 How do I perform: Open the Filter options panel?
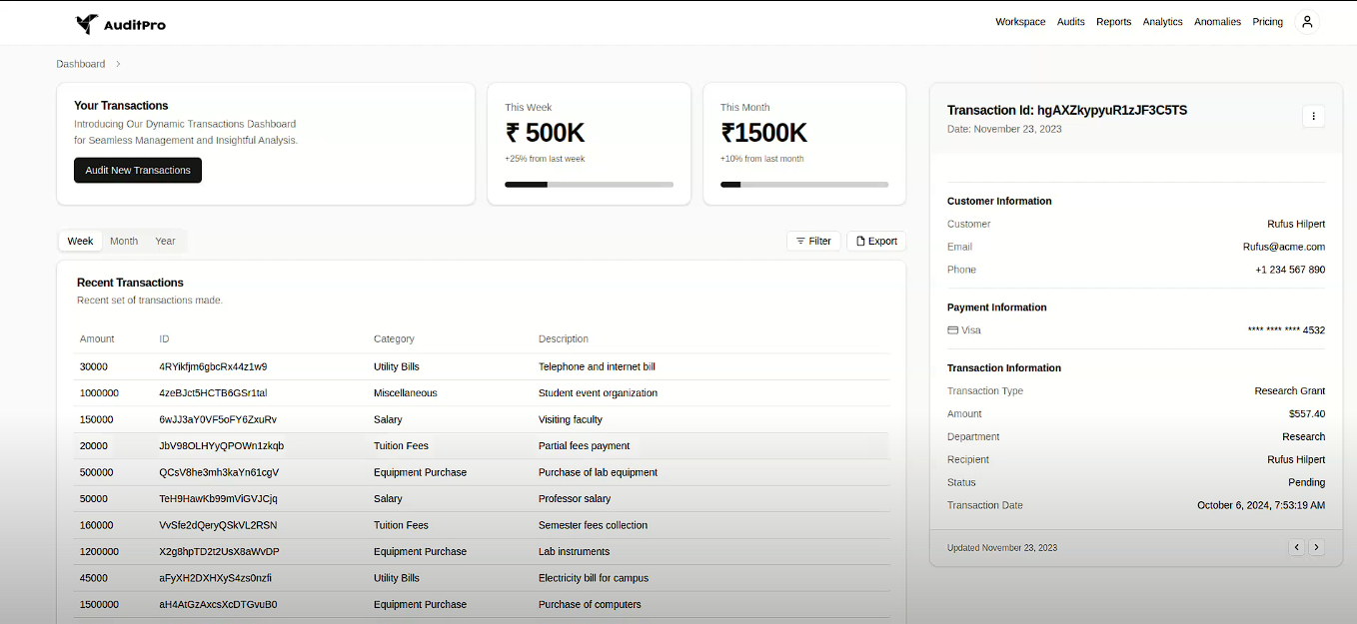tap(813, 241)
